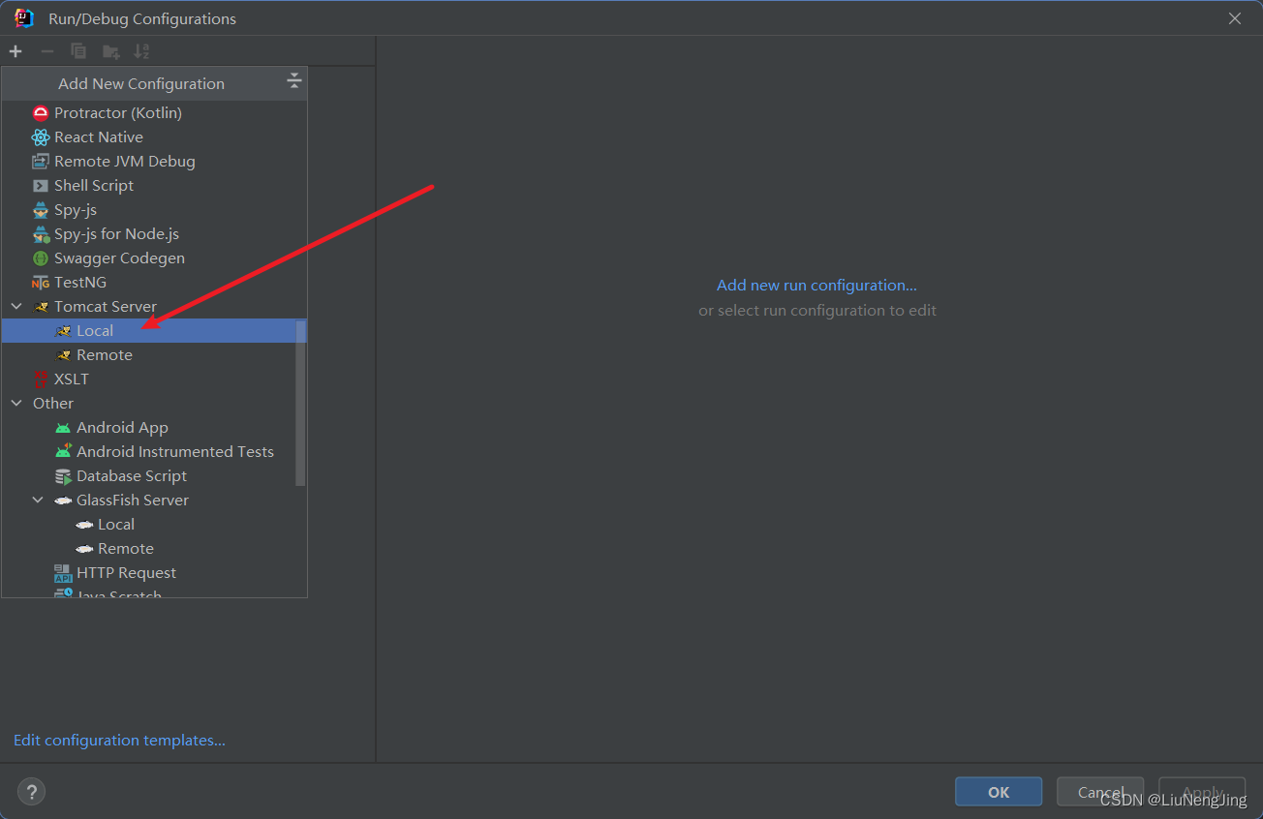Click the Spy-js for Node.js icon
Screen dimensions: 1263x819
pyautogui.click(x=41, y=234)
